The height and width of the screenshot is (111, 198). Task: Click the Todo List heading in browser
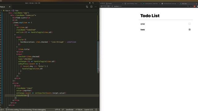(150, 16)
